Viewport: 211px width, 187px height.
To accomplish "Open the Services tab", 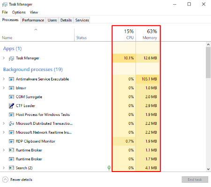I will (x=82, y=20).
